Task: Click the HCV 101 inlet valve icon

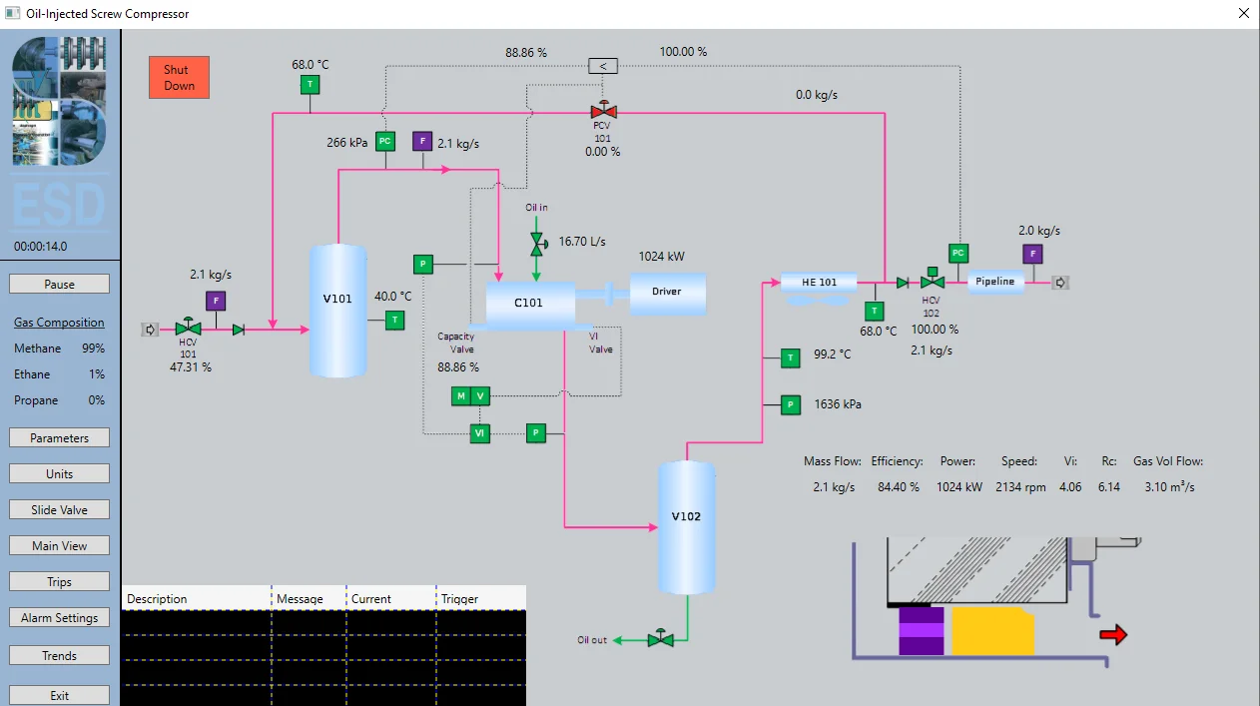Action: pos(187,327)
